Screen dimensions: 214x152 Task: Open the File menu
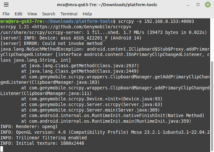point(6,14)
